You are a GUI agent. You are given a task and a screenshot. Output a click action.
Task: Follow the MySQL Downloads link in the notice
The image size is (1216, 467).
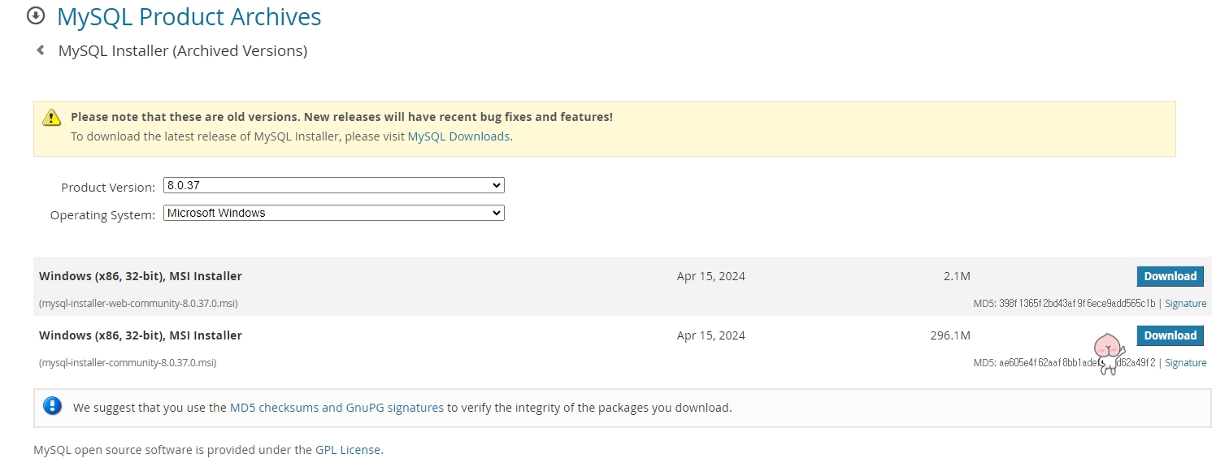point(458,136)
